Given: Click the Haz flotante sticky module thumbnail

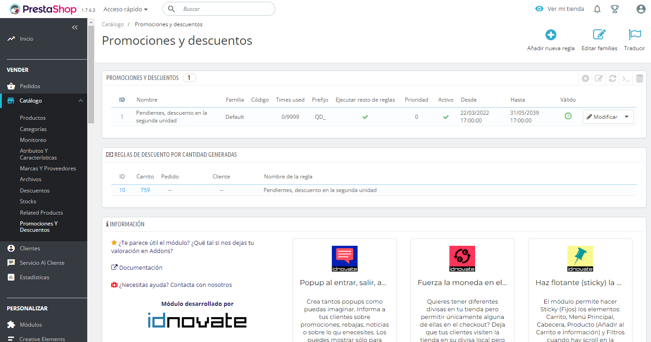Looking at the screenshot, I should pos(580,258).
